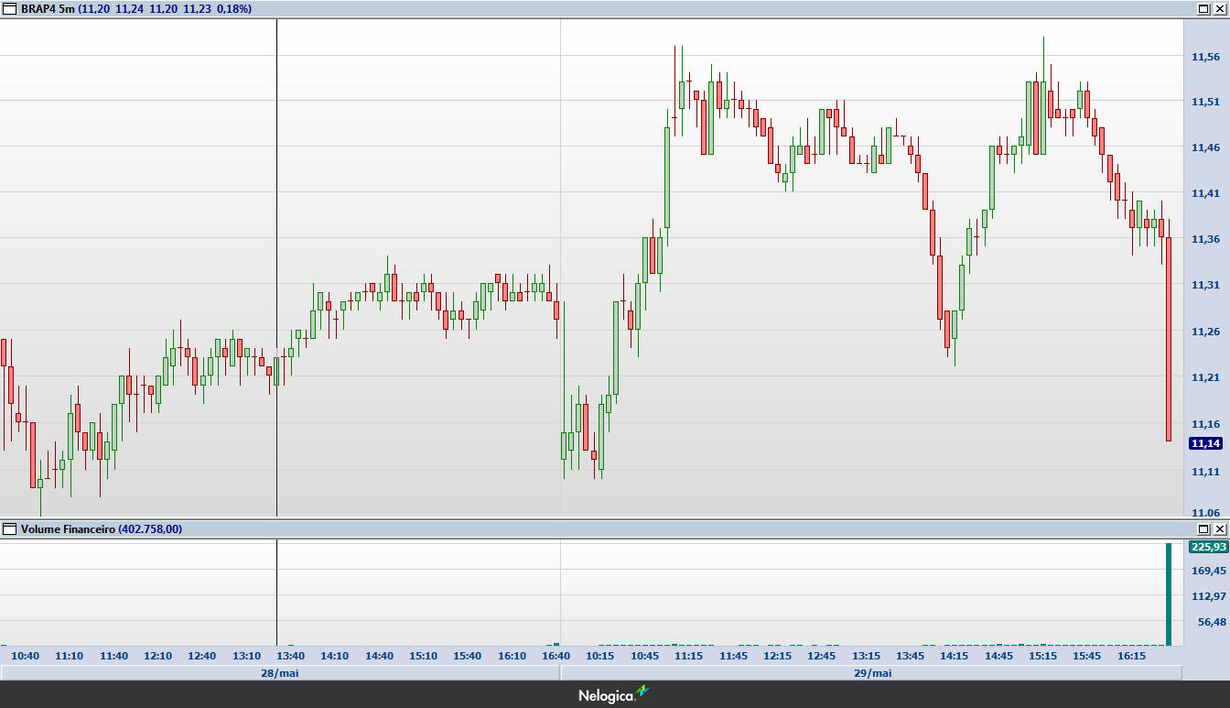Click the BRAP4 5m title text
1230x708 pixels.
(48, 8)
